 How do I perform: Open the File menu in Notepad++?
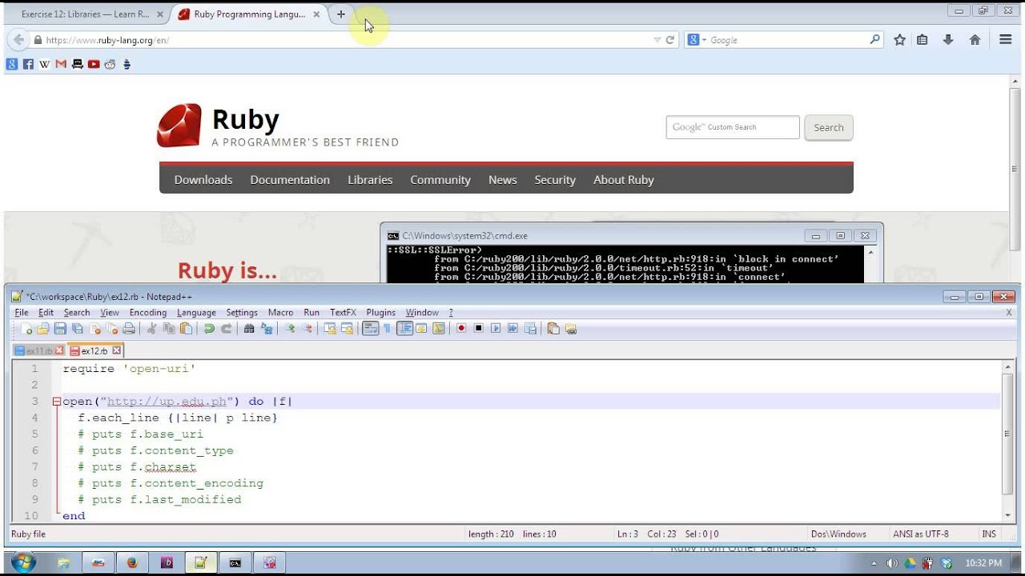coord(22,312)
